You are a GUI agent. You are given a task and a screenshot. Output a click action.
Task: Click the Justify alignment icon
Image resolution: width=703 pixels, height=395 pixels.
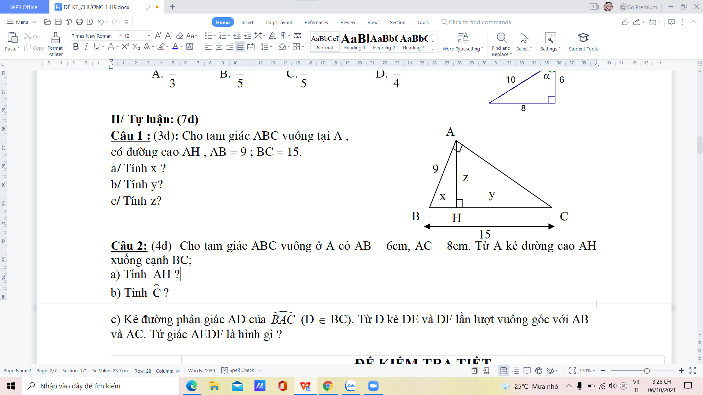click(240, 47)
